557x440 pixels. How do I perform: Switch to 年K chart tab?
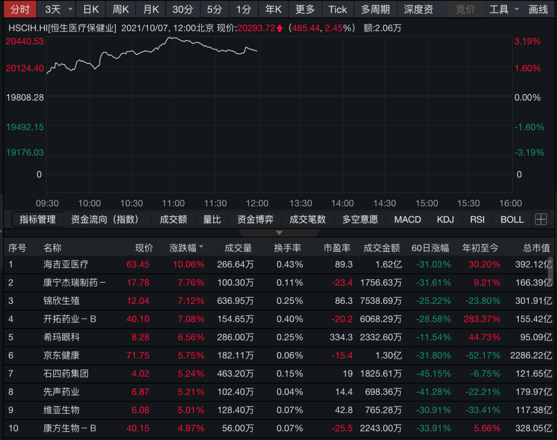(273, 9)
